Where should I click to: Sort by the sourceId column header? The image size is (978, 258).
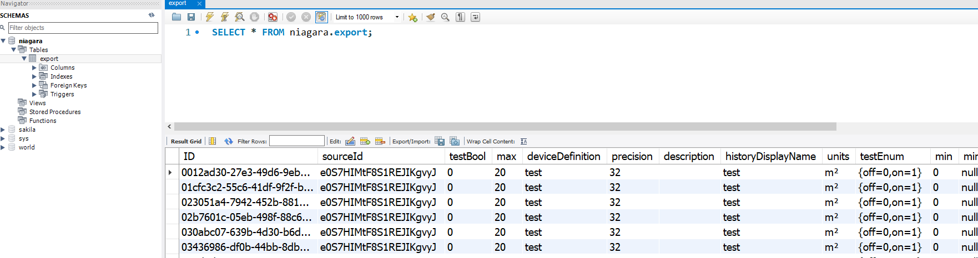[342, 157]
